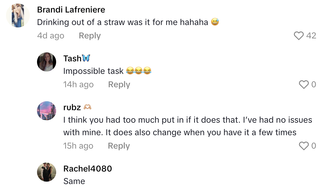Tap the username Rachel4080
The image size is (323, 187).
[87, 169]
